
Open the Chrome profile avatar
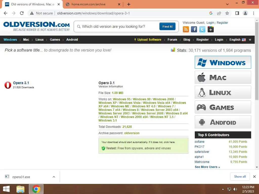(245, 13)
